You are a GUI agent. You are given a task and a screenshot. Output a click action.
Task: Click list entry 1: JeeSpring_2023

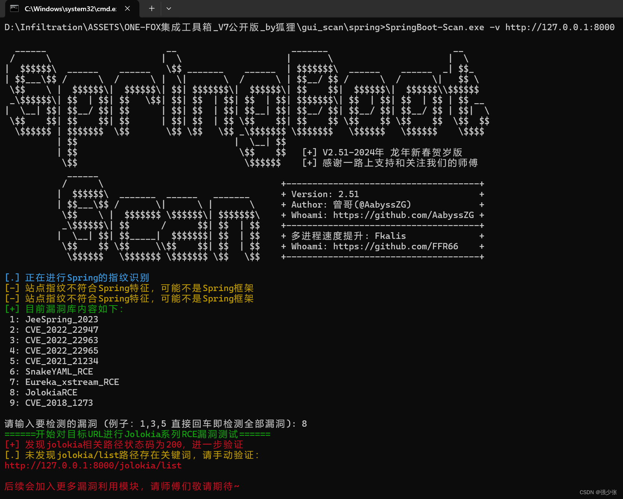click(54, 319)
